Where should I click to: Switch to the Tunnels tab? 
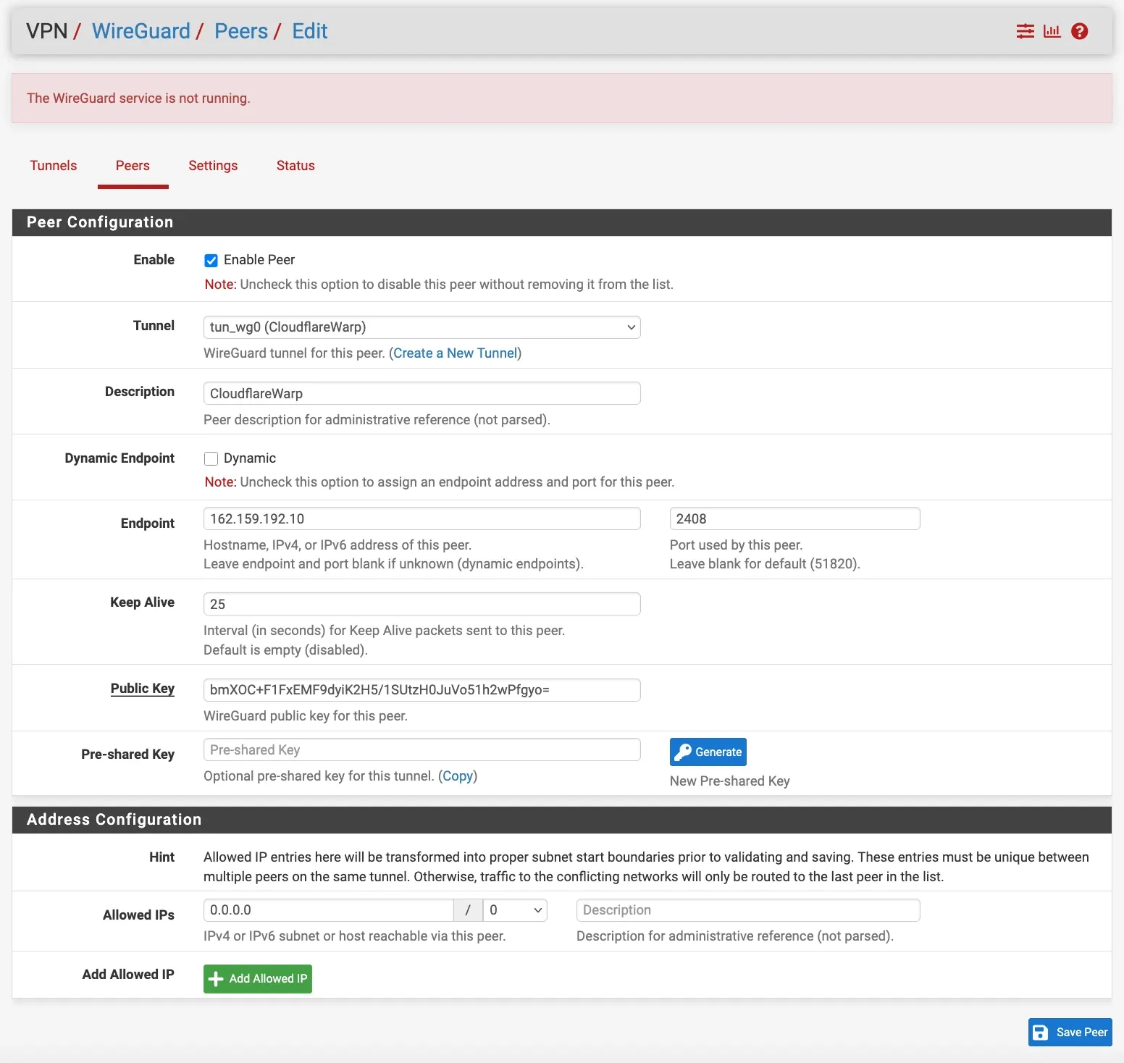pos(54,166)
